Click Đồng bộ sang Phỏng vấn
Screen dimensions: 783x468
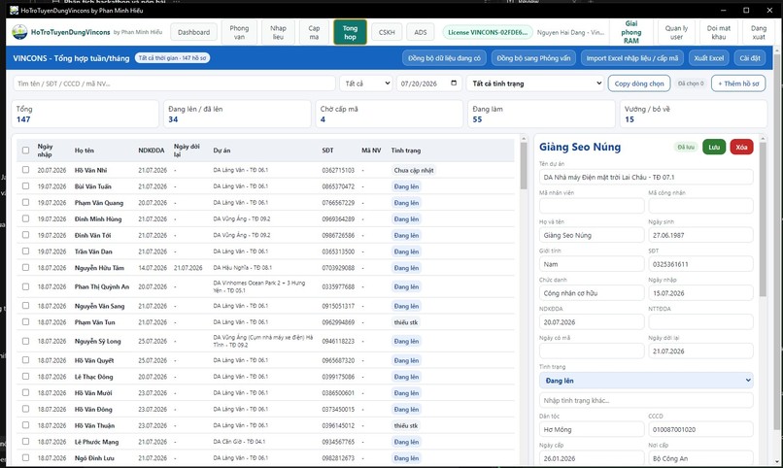coord(533,58)
